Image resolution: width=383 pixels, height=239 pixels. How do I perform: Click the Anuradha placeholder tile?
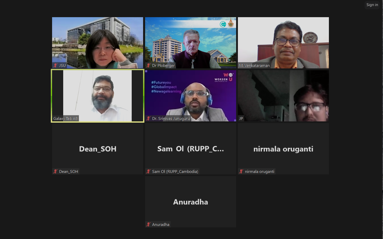click(191, 202)
